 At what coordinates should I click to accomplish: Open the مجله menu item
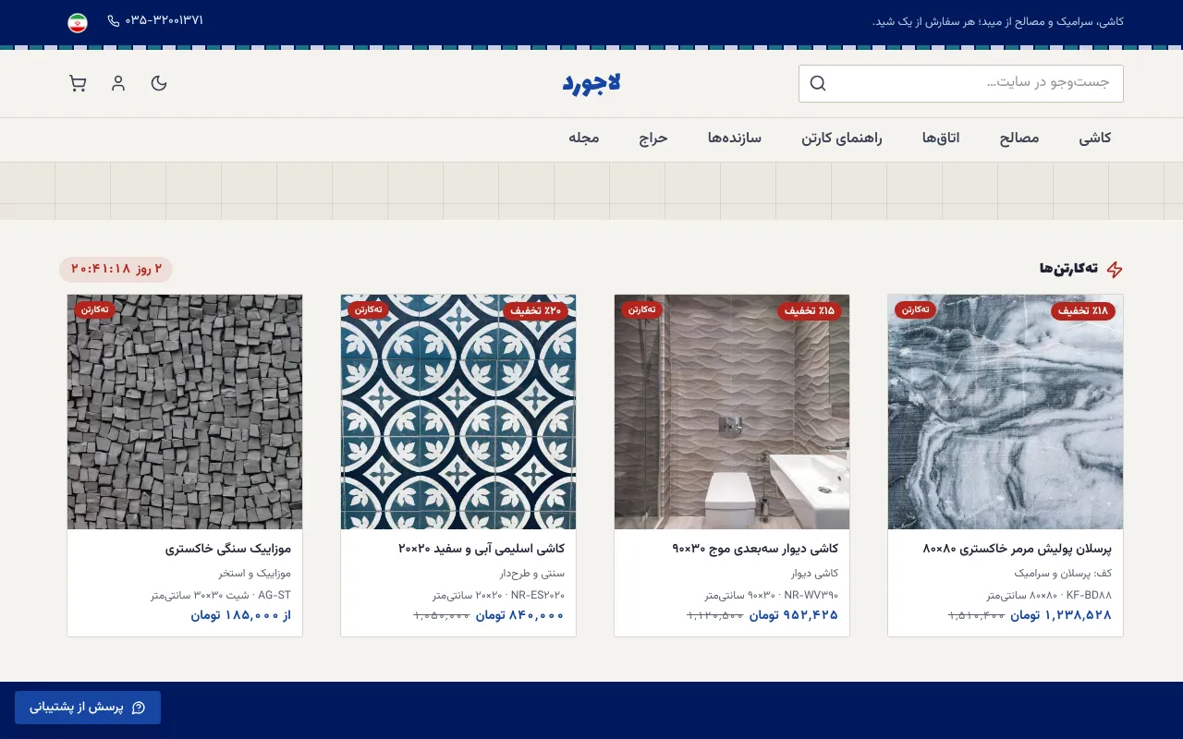(x=584, y=139)
